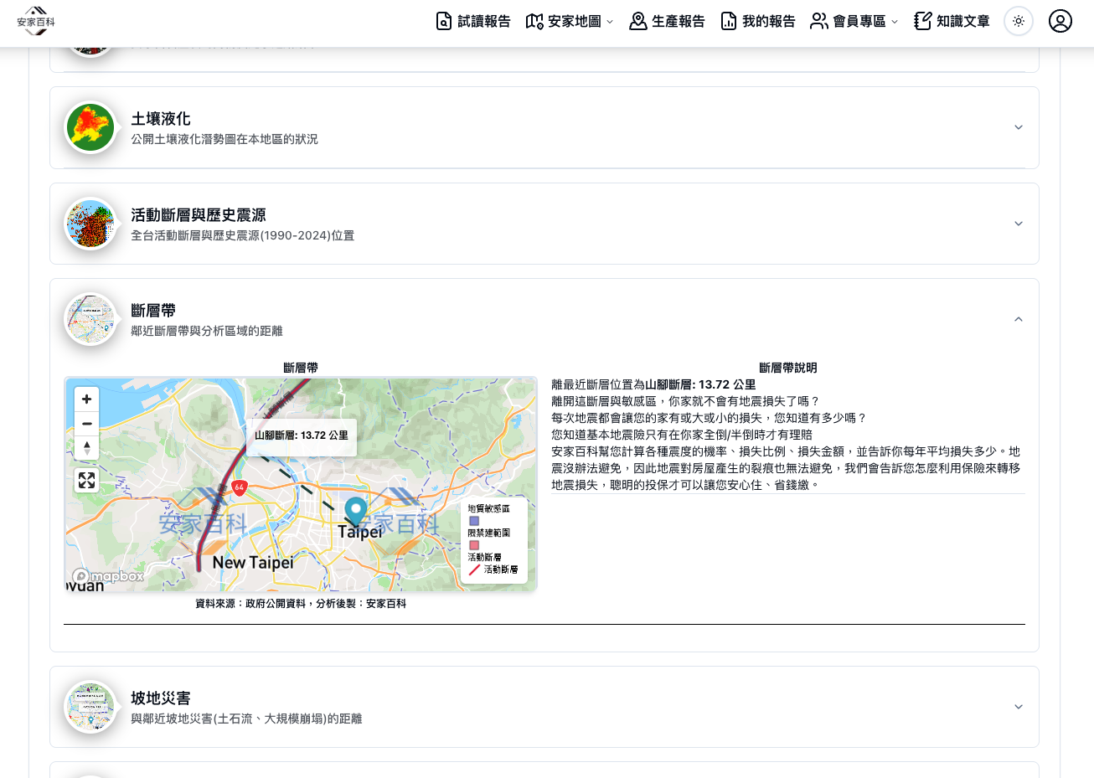The height and width of the screenshot is (778, 1094).
Task: Enter fullscreen via the map expand icon
Action: pos(86,480)
